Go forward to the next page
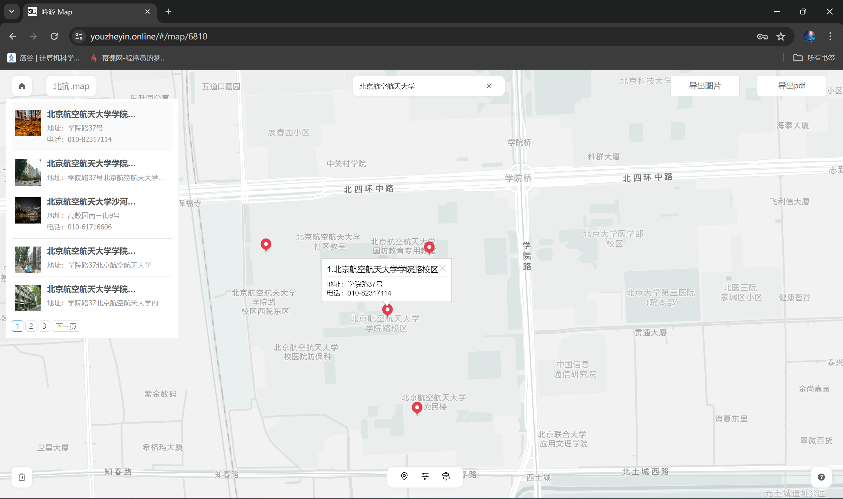This screenshot has width=843, height=499. click(33, 36)
